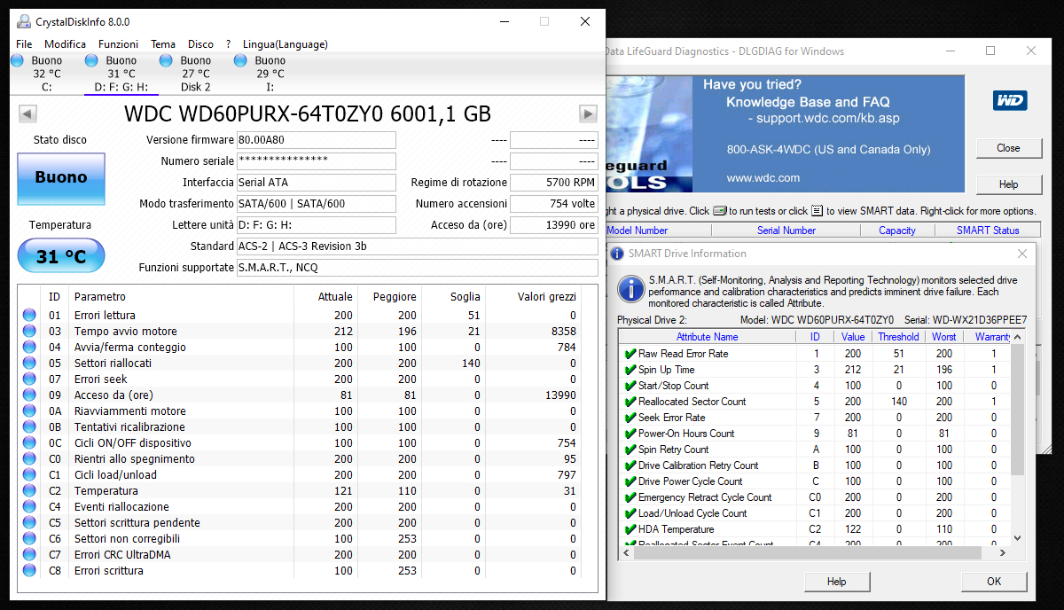This screenshot has width=1064, height=610.
Task: Click SMART Status column header in DLGDIAG
Action: point(988,231)
